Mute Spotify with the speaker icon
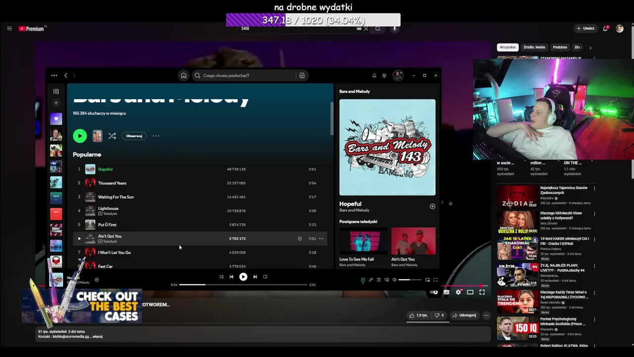 pos(394,280)
